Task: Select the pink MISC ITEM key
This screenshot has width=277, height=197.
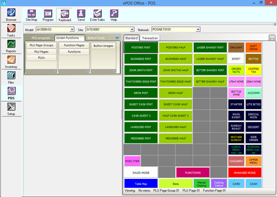Action: (x=132, y=161)
